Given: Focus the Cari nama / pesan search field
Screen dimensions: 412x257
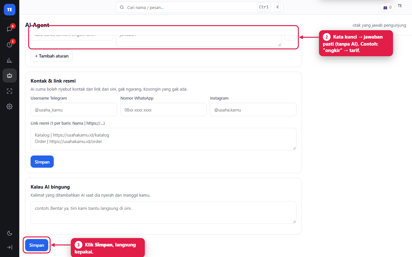Looking at the screenshot, I should click(200, 7).
